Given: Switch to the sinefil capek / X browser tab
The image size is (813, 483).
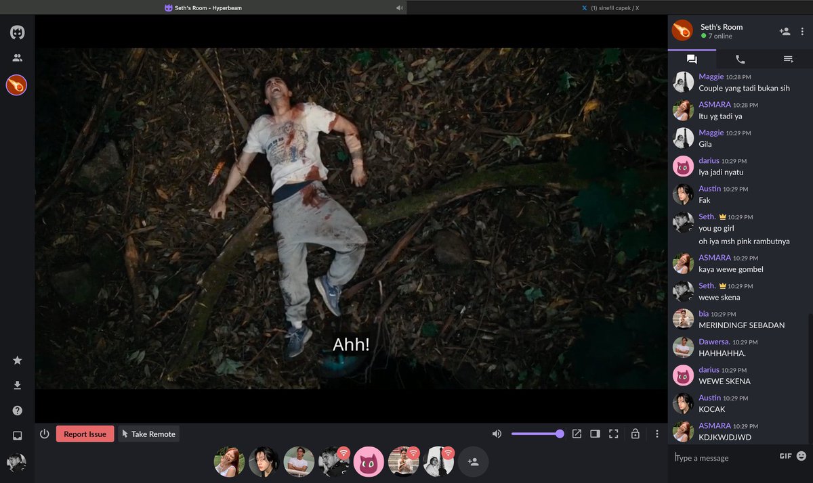Looking at the screenshot, I should click(610, 7).
